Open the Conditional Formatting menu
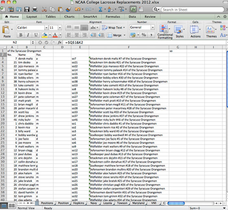The width and height of the screenshot is (228, 210). [165, 32]
